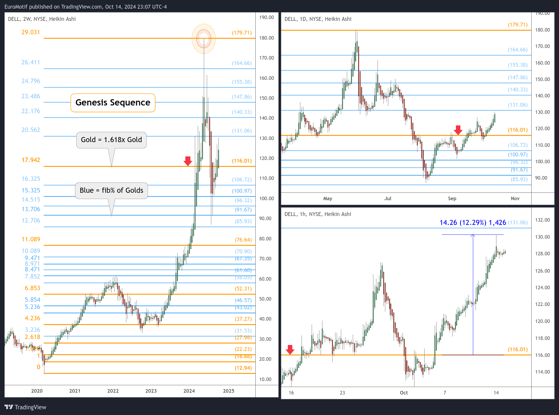The height and width of the screenshot is (415, 559).
Task: Click the (12.94) price label on 2W chart
Action: 243,368
